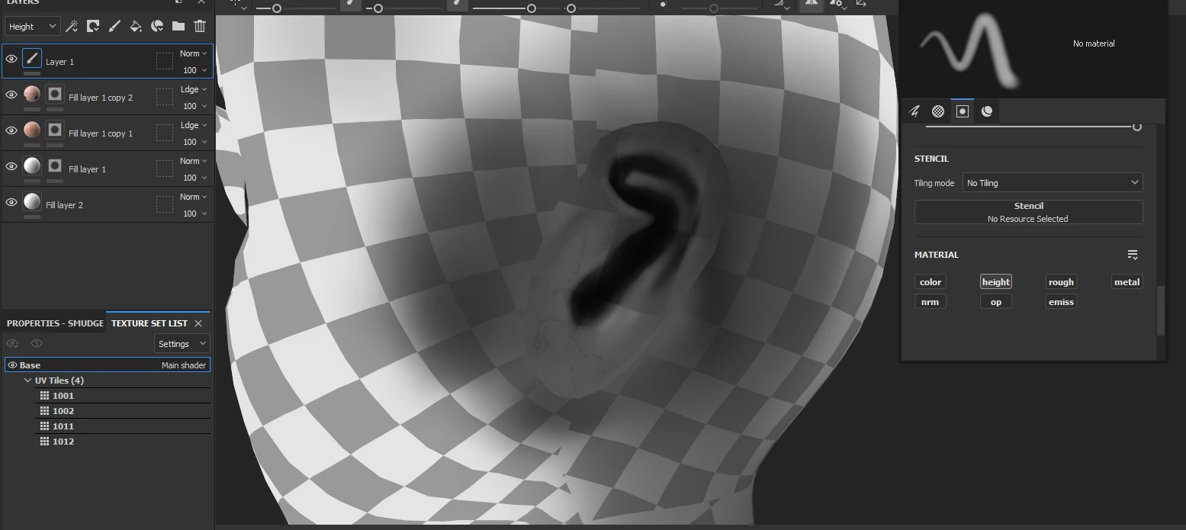Open the symmetry settings gear icon
This screenshot has height=530, width=1186.
pyautogui.click(x=837, y=4)
